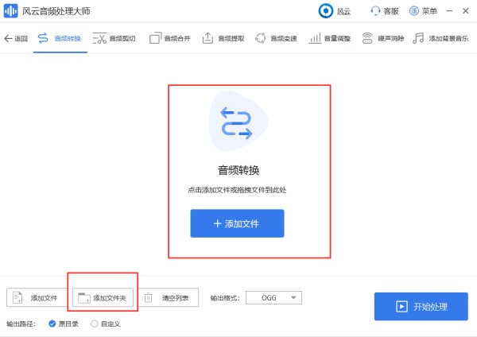Click the 风云 account icon
This screenshot has width=477, height=337.
pyautogui.click(x=326, y=11)
